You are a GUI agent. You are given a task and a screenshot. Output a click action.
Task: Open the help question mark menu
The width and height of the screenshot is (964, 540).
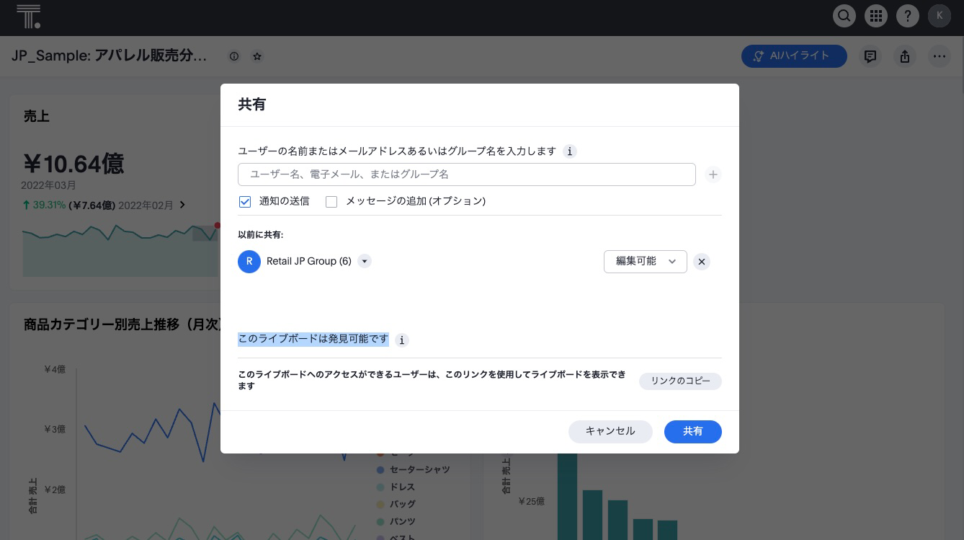pos(908,16)
